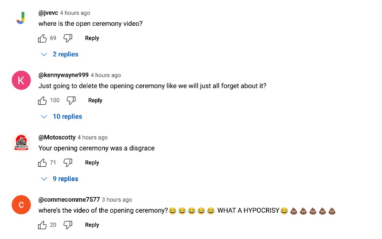The height and width of the screenshot is (239, 382).
Task: Reply to @jvevc's comment
Action: point(92,38)
